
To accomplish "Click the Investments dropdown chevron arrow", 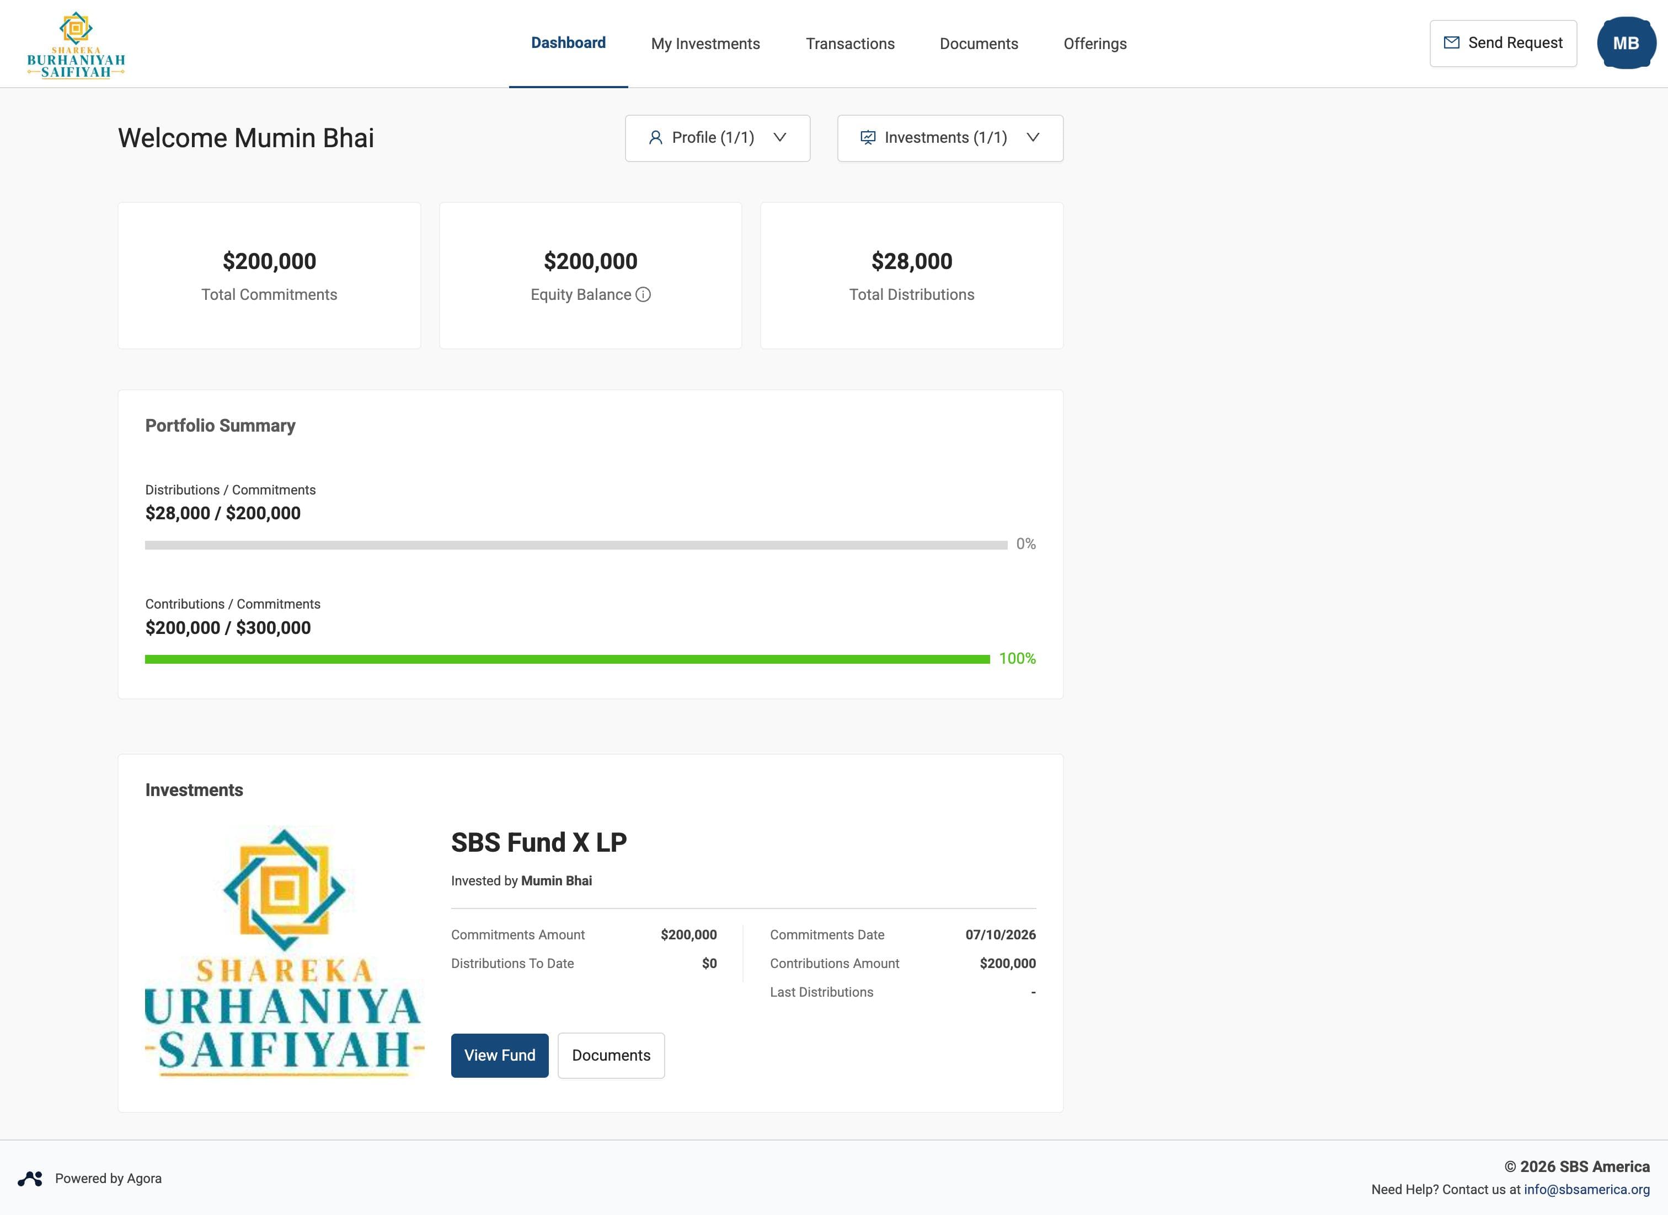I will 1033,137.
